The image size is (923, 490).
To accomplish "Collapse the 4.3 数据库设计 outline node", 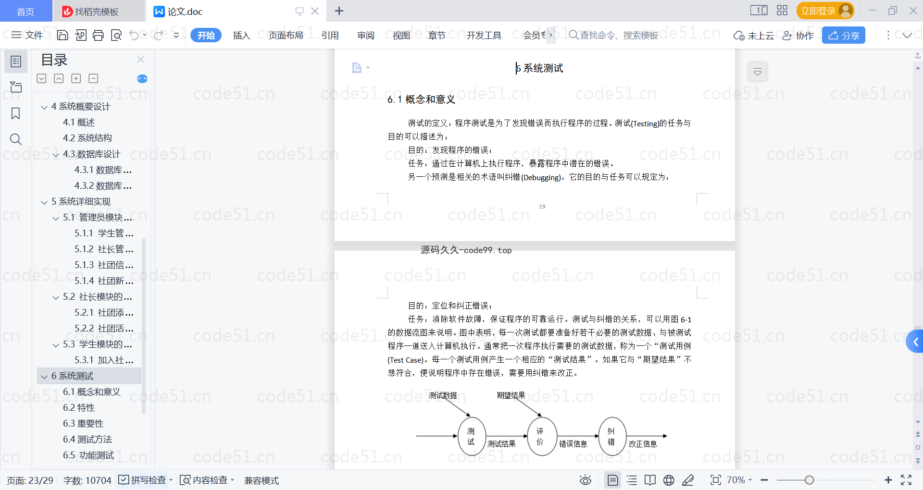I will [56, 155].
